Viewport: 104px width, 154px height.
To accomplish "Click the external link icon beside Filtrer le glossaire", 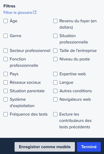I will point(35,12).
